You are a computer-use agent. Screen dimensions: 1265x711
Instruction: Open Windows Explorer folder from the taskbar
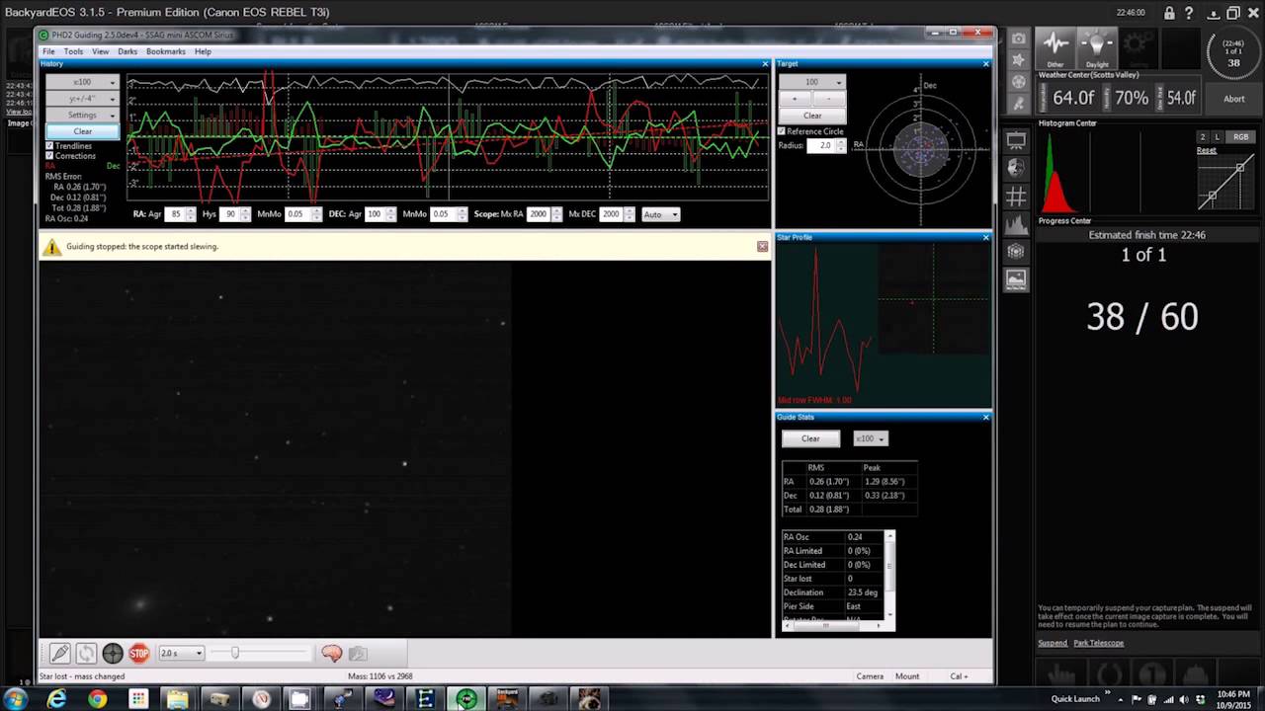(x=178, y=698)
